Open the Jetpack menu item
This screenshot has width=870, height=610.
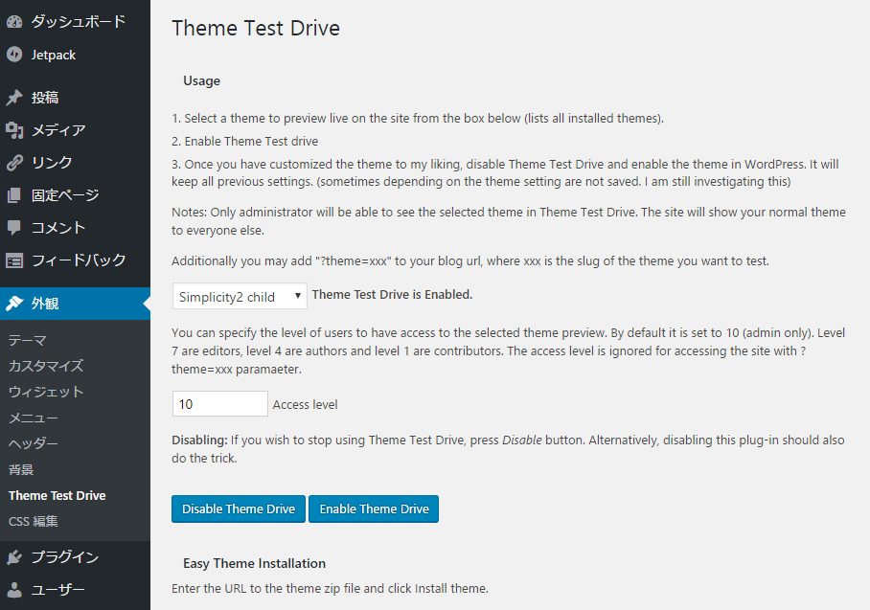[75, 55]
